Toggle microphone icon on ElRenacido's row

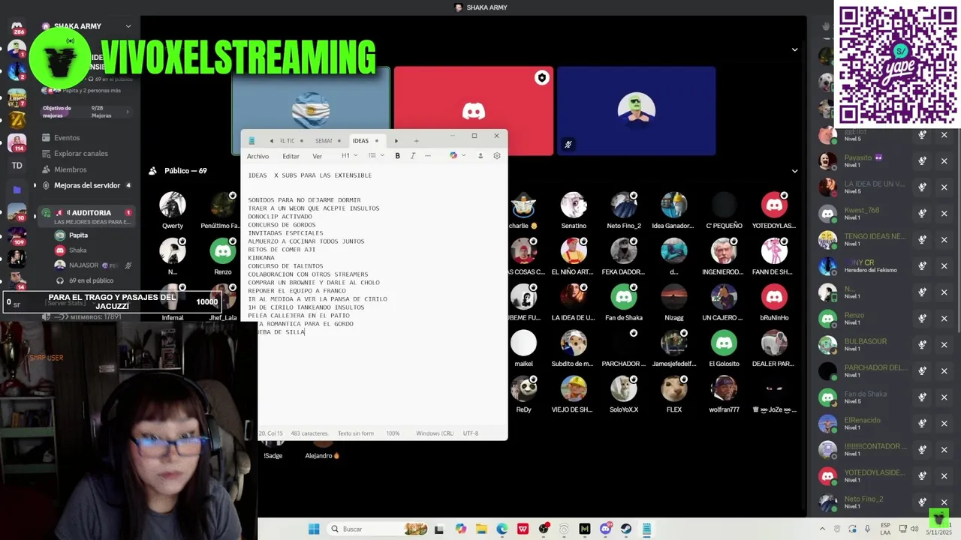click(x=922, y=424)
